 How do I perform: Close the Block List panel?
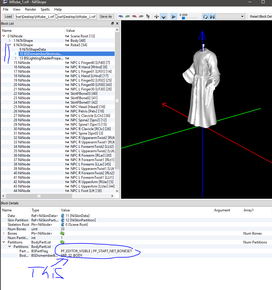click(117, 24)
